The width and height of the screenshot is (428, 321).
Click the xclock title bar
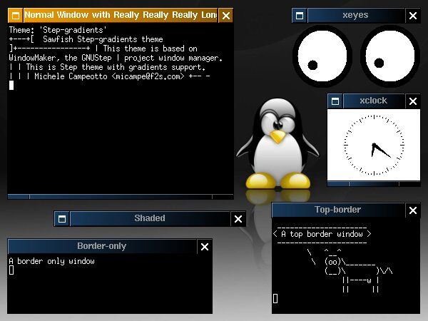click(x=374, y=101)
